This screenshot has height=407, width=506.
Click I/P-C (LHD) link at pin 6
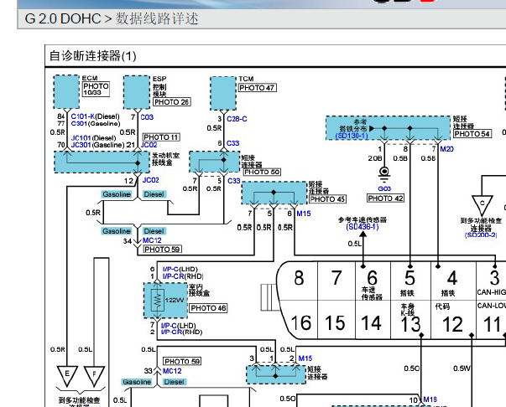[170, 269]
